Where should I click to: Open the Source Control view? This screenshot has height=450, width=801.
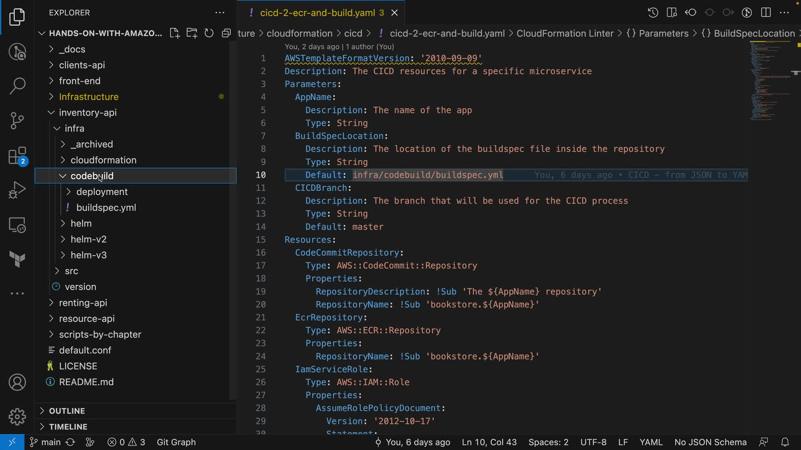[17, 121]
